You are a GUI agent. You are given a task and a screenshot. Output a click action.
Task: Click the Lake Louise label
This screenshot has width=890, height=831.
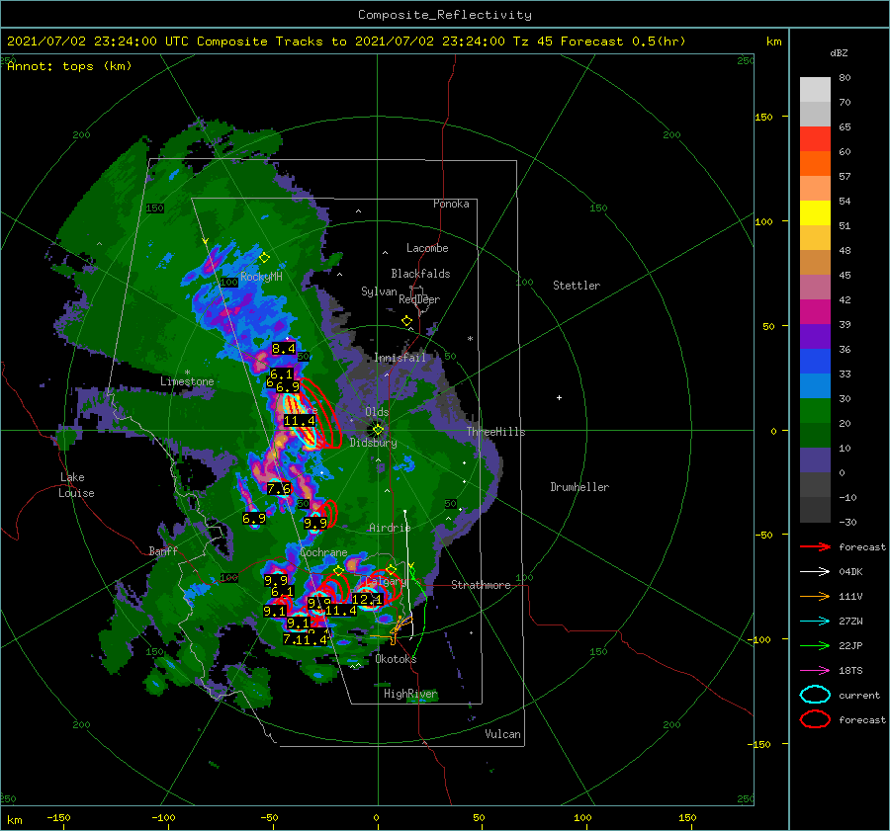tap(77, 485)
